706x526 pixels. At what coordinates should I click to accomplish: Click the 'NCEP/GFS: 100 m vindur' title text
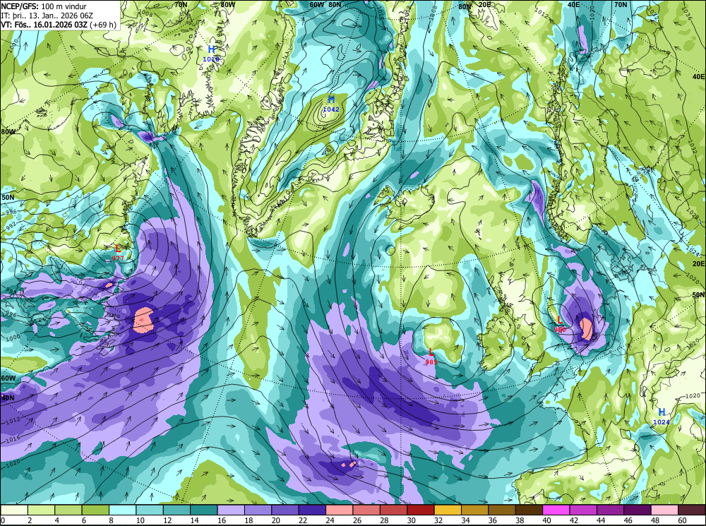tap(44, 6)
